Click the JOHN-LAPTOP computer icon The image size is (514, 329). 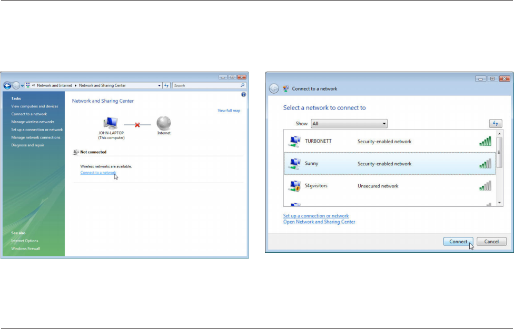pos(111,123)
